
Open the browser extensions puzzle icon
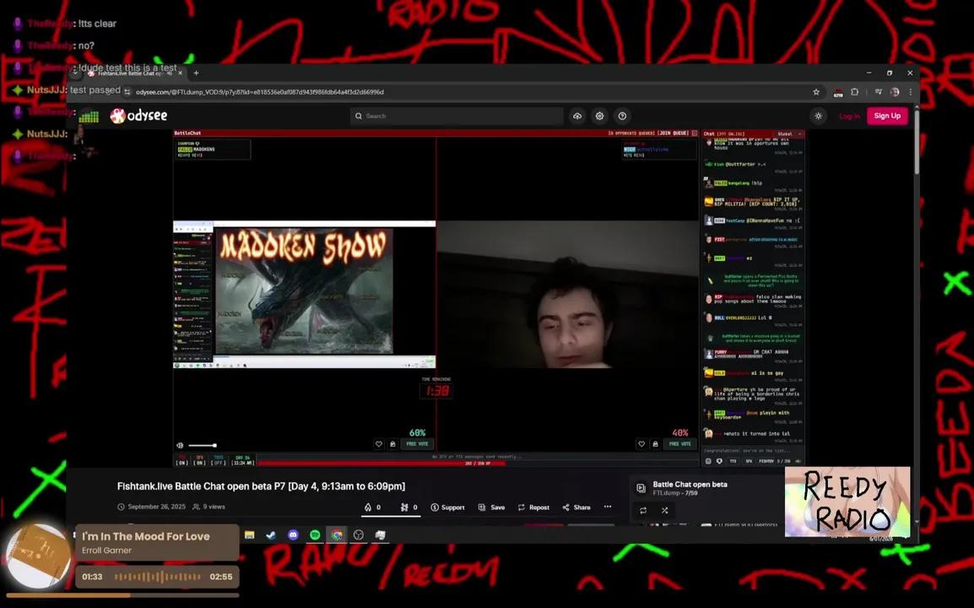click(855, 92)
